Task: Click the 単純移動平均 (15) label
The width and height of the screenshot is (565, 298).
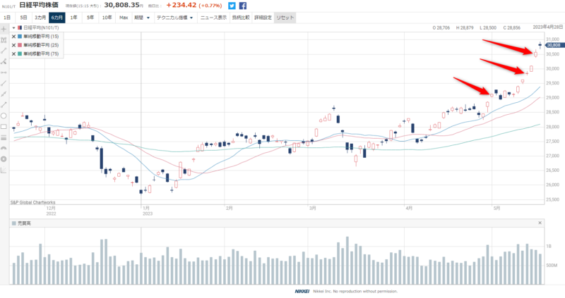Action: (41, 37)
